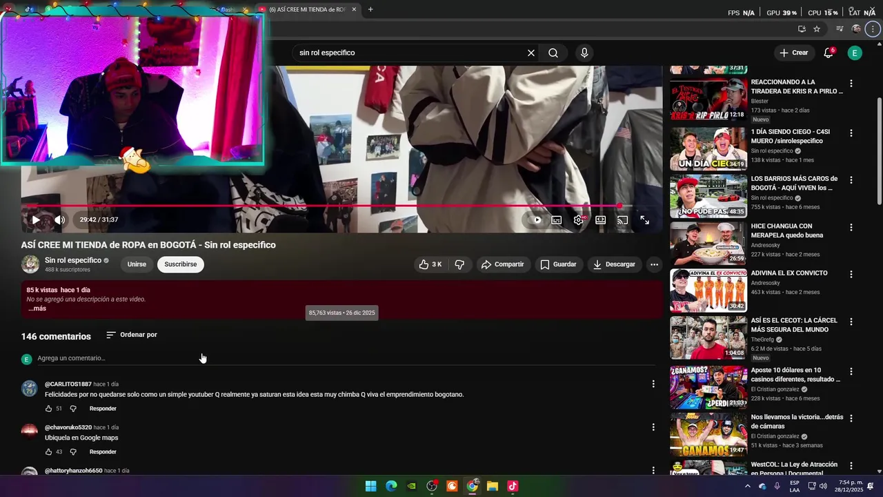The image size is (883, 497).
Task: Open options for LOS BARRIOS MÁS CAROS video
Action: [x=851, y=180]
